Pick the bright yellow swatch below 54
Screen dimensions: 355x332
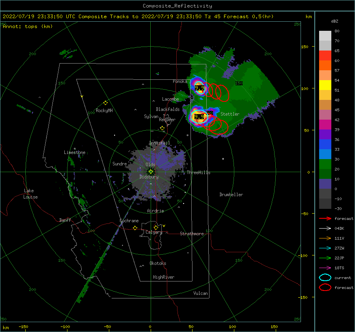click(325, 85)
